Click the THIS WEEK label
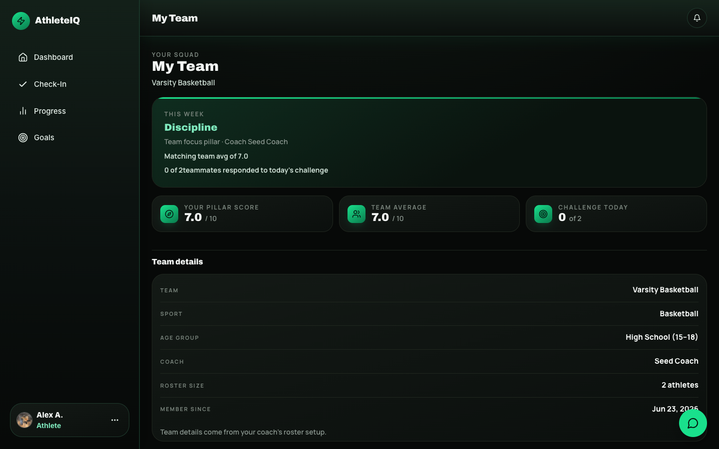 coord(184,114)
